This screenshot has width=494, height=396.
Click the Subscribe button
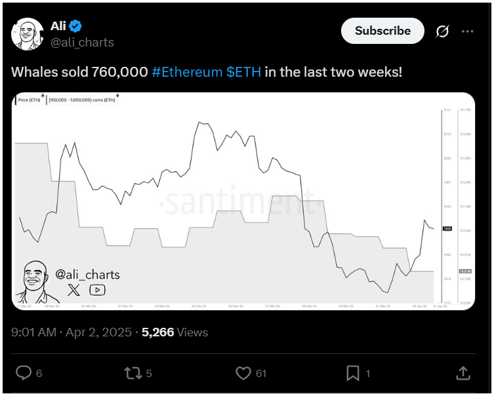click(x=382, y=31)
